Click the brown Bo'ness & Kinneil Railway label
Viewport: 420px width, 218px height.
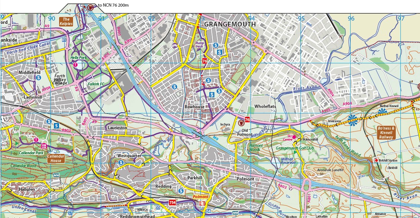(x=386, y=133)
